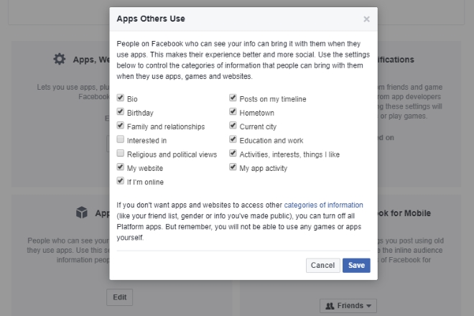Disable Hometown sharing checkbox

pos(233,113)
